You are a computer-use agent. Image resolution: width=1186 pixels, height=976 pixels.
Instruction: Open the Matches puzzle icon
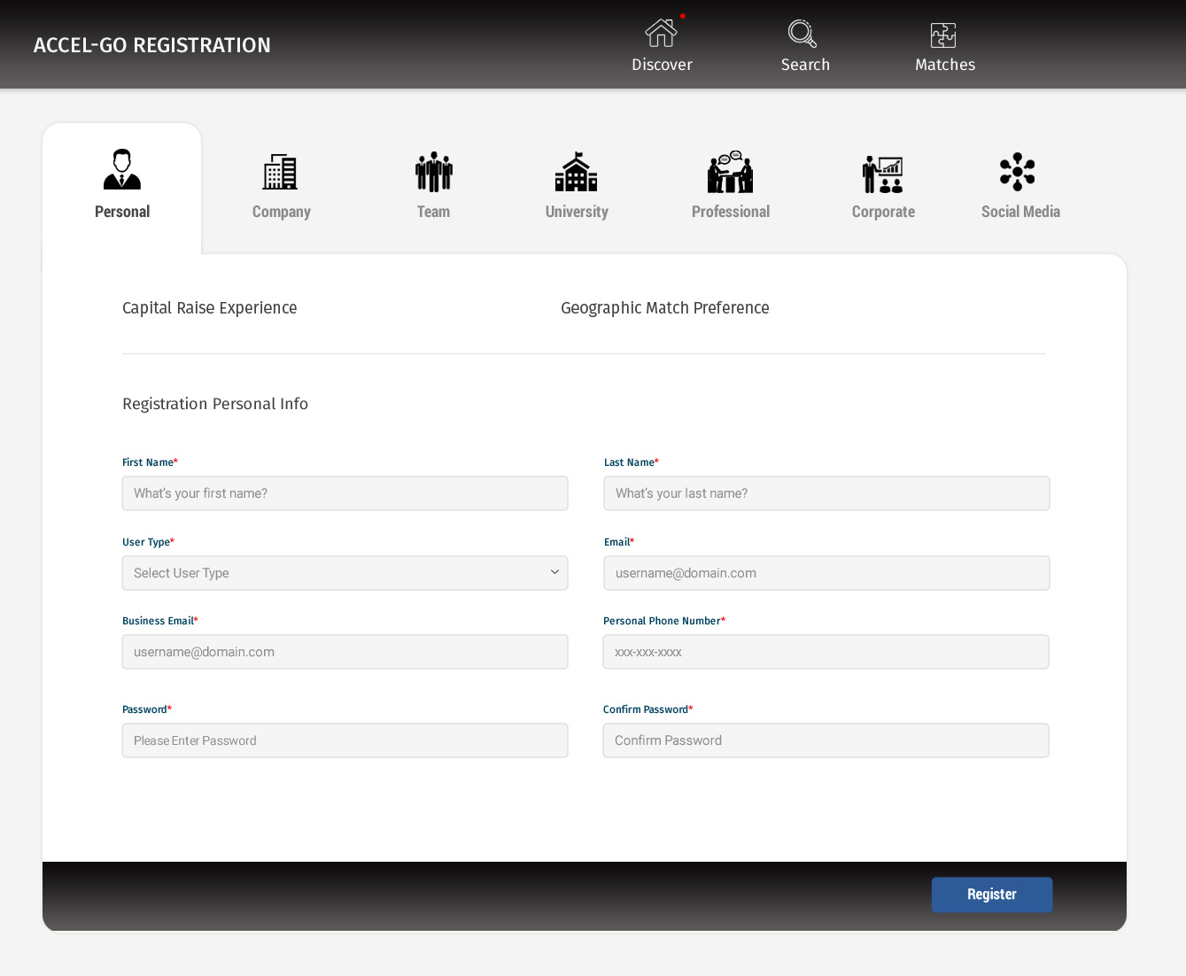943,35
